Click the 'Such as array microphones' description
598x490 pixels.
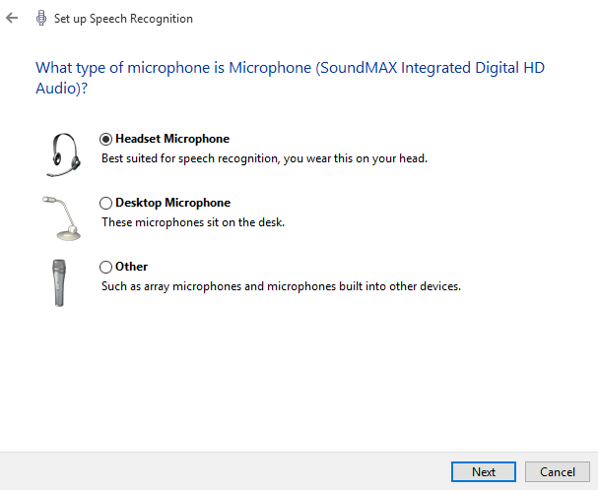[281, 286]
